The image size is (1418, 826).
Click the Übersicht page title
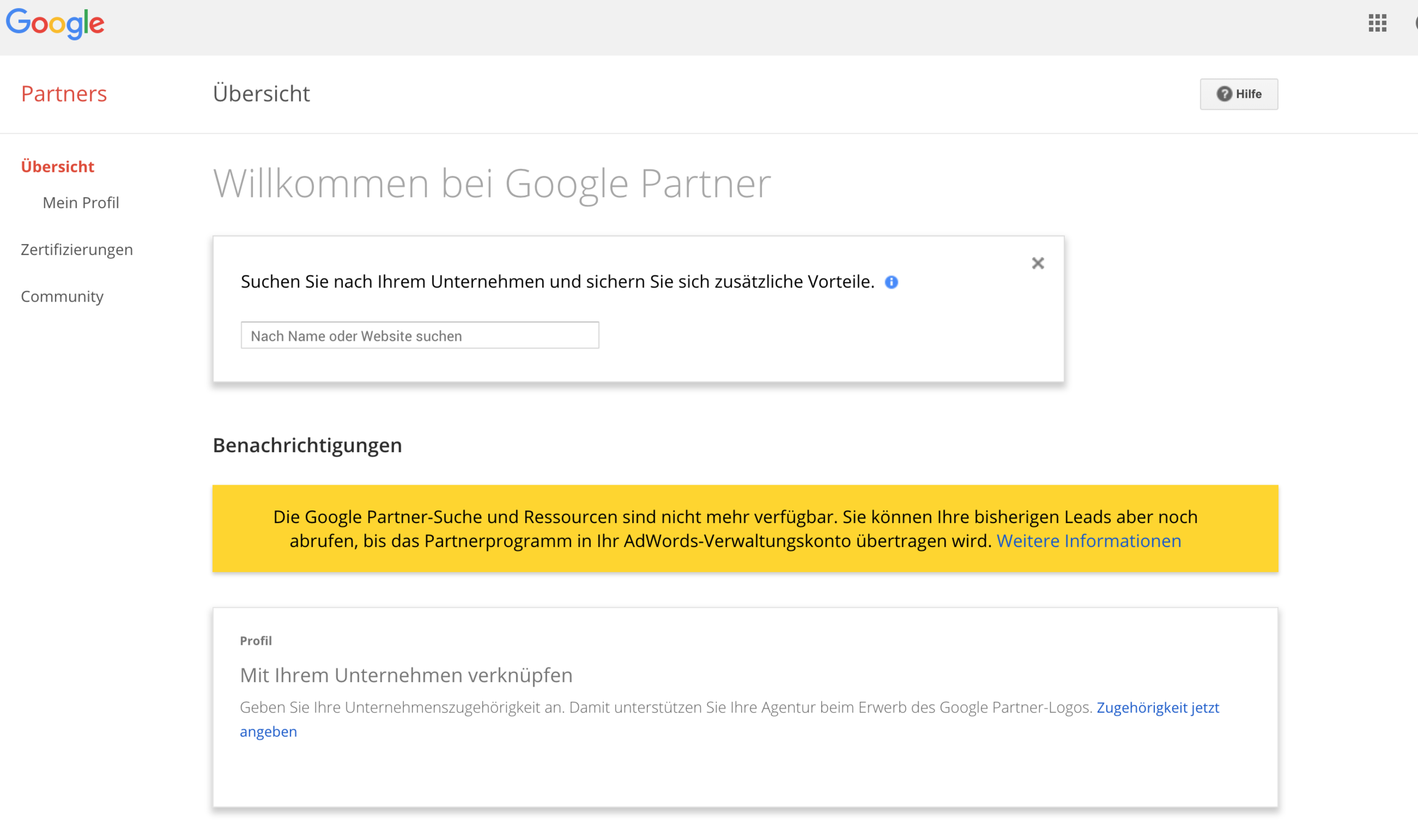(261, 94)
